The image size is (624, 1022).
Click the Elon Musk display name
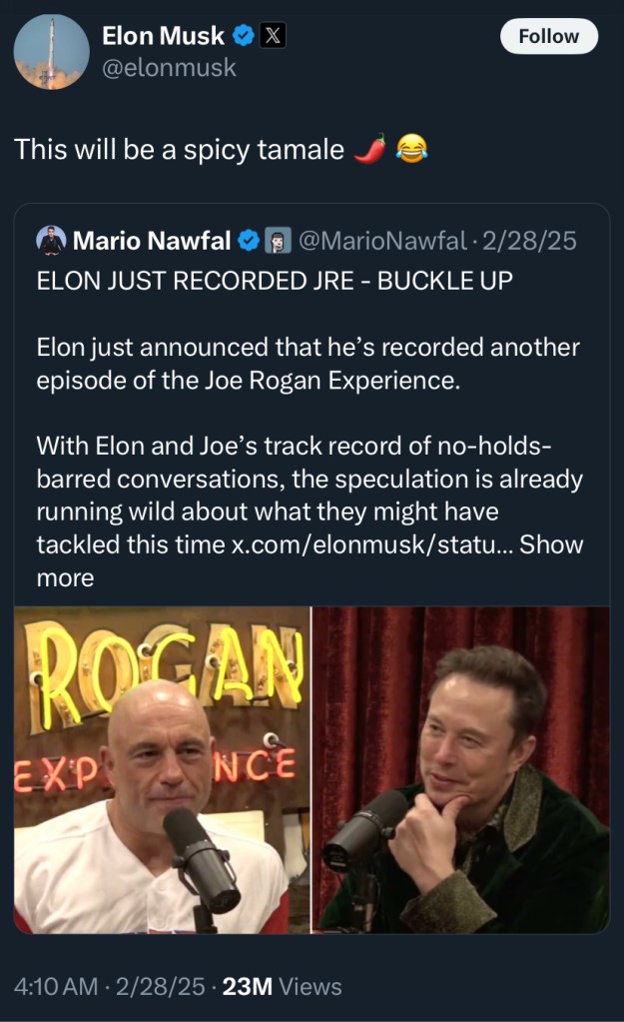pyautogui.click(x=163, y=36)
